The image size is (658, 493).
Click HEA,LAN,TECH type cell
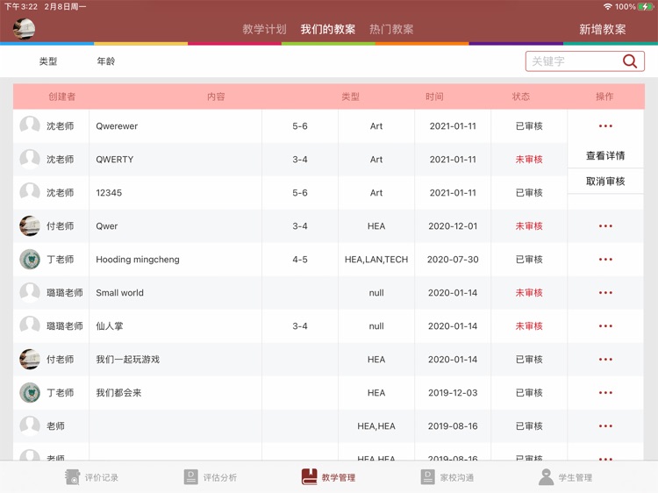point(376,260)
